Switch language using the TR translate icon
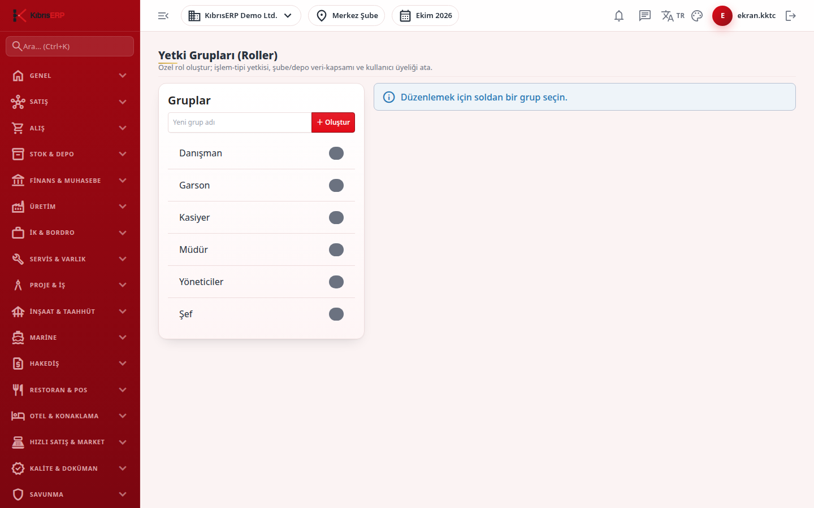The image size is (814, 508). (x=673, y=16)
